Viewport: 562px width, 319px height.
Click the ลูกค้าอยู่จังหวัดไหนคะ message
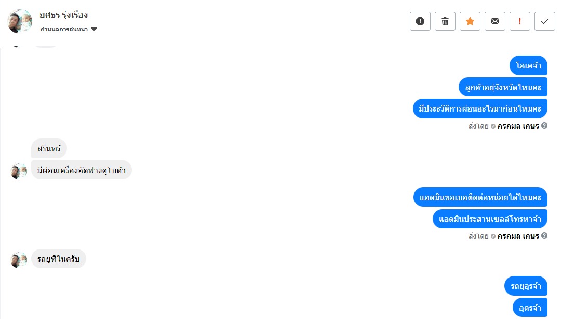click(x=503, y=87)
